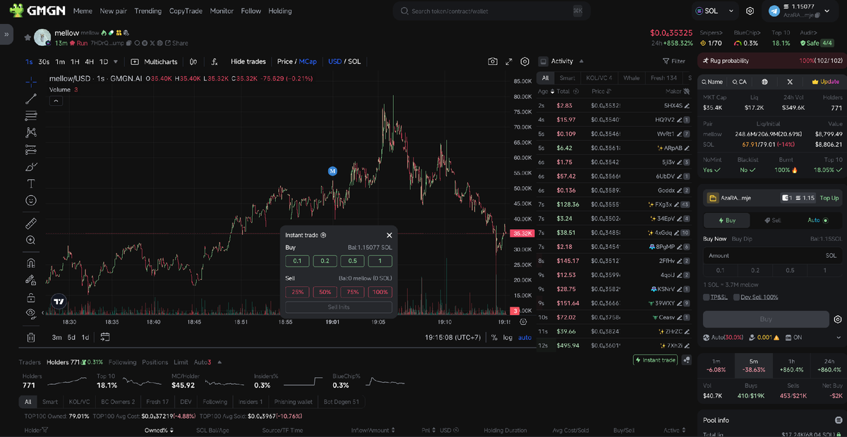This screenshot has height=437, width=847.
Task: Toggle log scale on chart
Action: pos(507,337)
